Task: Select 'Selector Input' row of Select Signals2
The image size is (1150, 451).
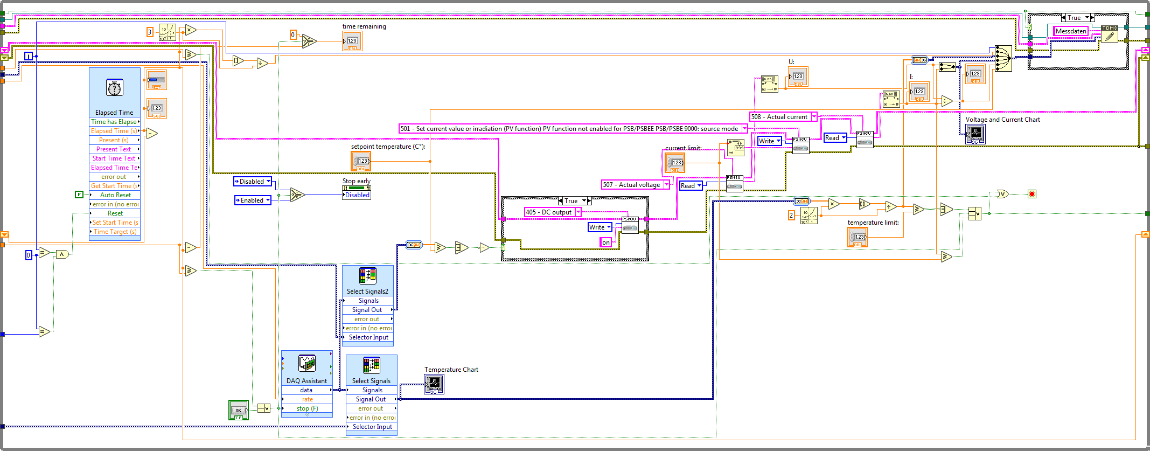Action: click(368, 337)
